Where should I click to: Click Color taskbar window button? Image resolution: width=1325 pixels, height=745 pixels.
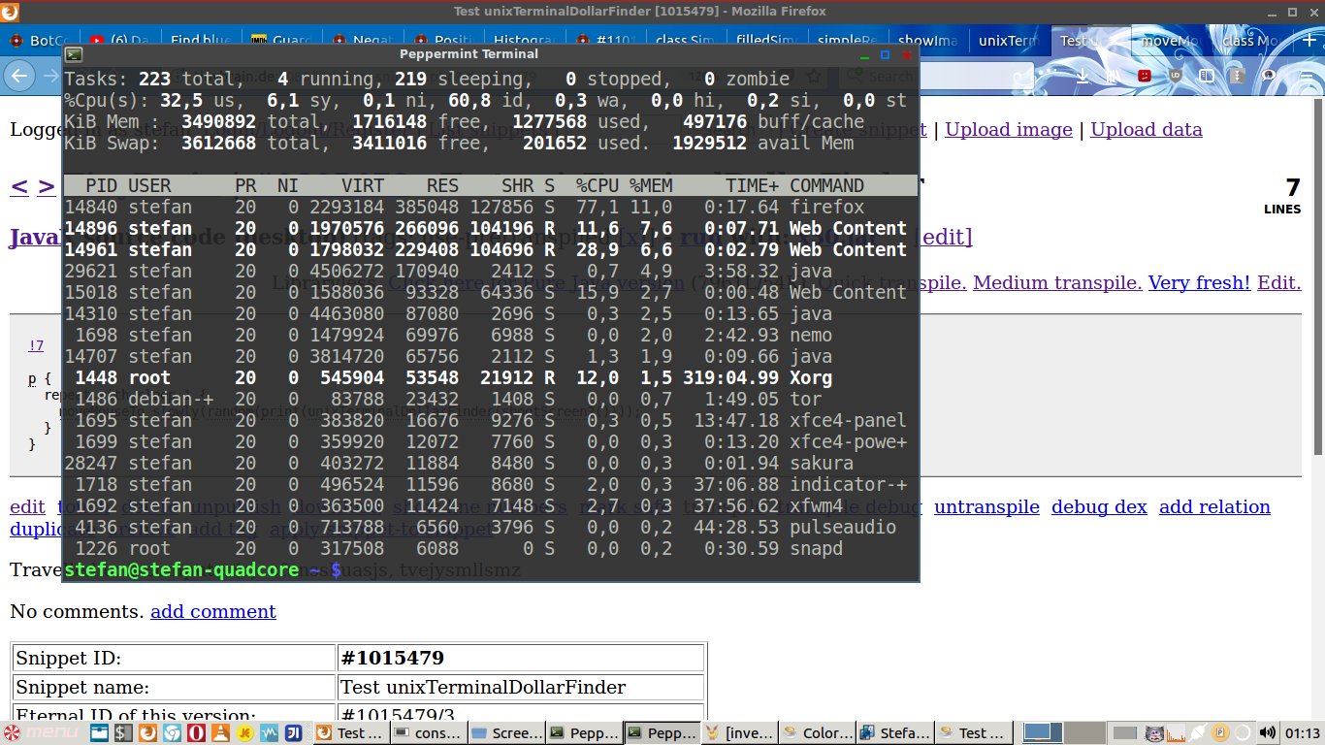(x=817, y=732)
